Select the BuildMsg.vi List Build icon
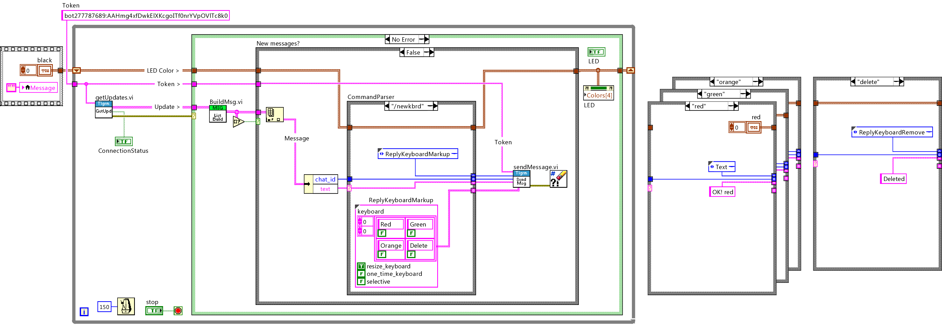 point(218,114)
